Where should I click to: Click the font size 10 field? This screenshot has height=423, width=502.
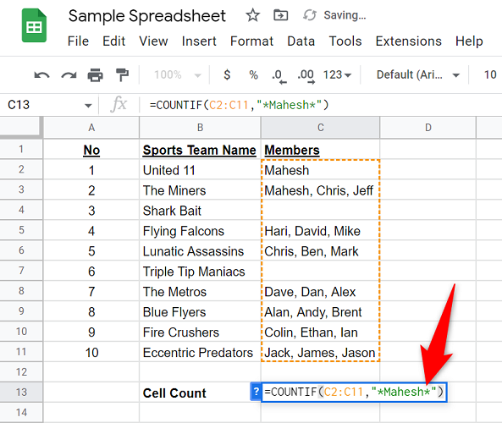click(490, 75)
